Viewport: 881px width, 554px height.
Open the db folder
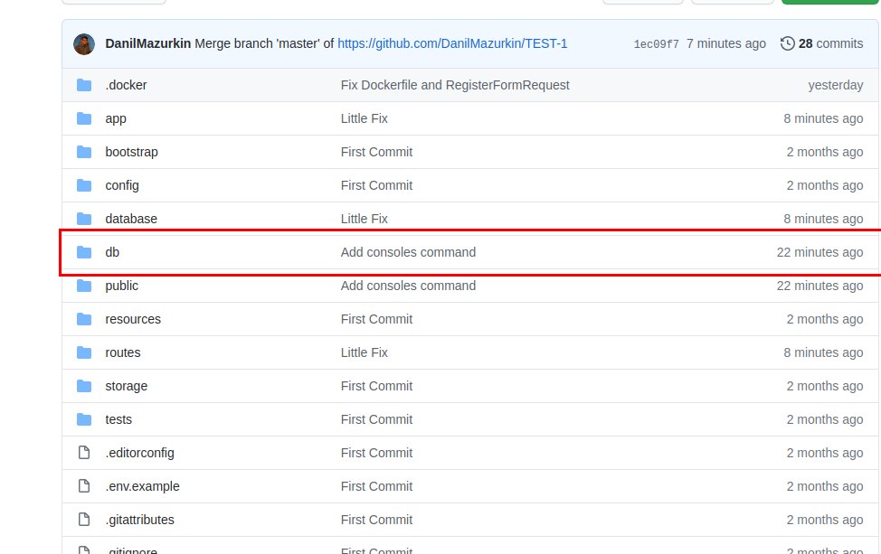[112, 252]
